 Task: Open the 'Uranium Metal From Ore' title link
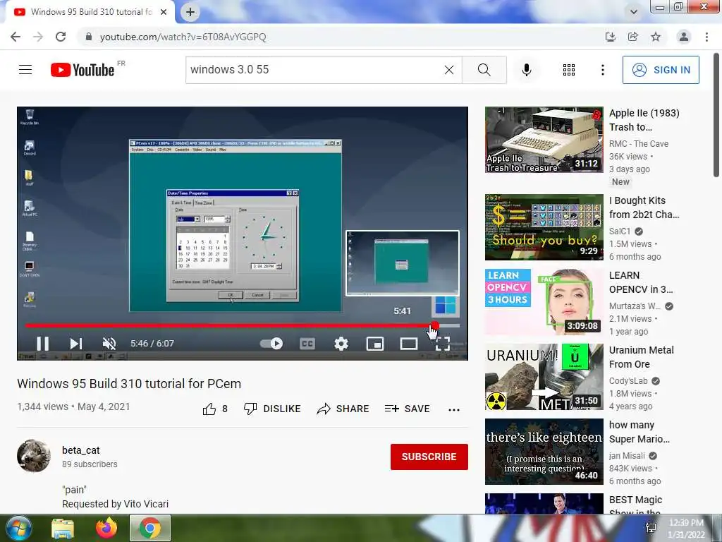pos(642,357)
